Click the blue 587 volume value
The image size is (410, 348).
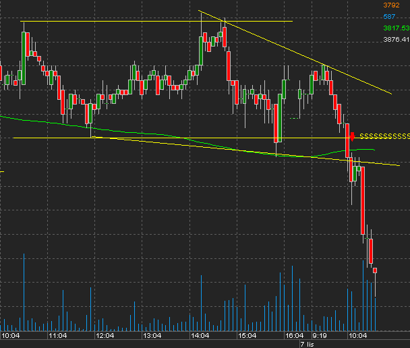pyautogui.click(x=389, y=17)
